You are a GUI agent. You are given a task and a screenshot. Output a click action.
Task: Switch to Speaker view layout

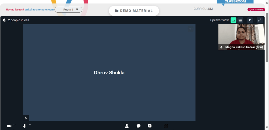point(233,20)
